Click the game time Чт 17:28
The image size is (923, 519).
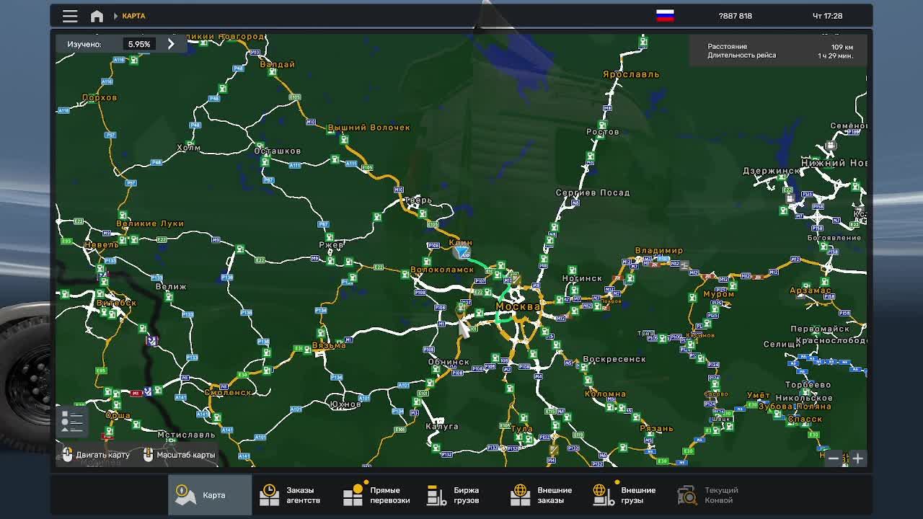pos(827,16)
